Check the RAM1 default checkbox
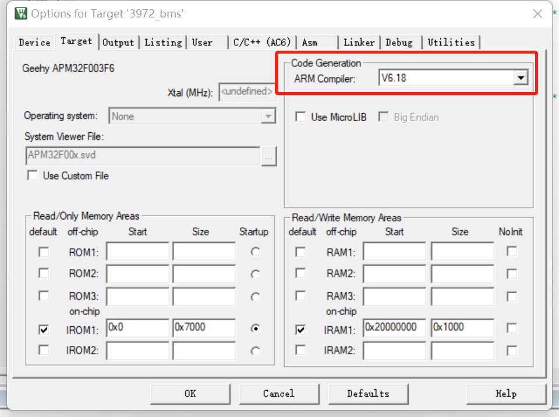The width and height of the screenshot is (559, 417). (x=300, y=252)
